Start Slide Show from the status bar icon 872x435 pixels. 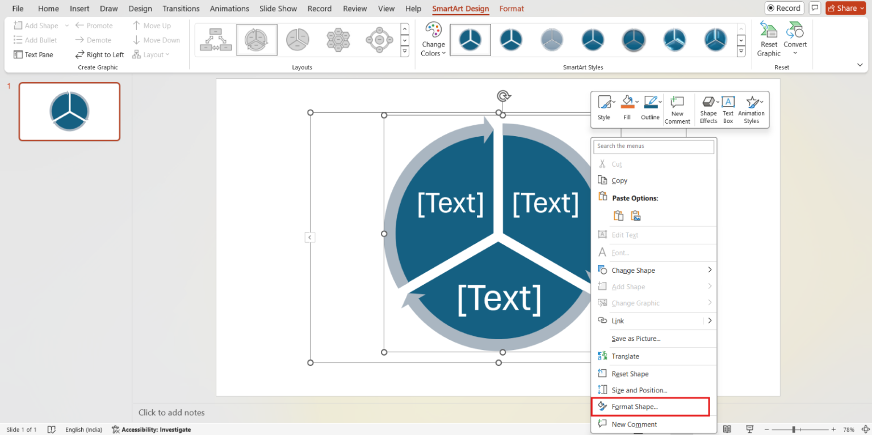point(750,429)
